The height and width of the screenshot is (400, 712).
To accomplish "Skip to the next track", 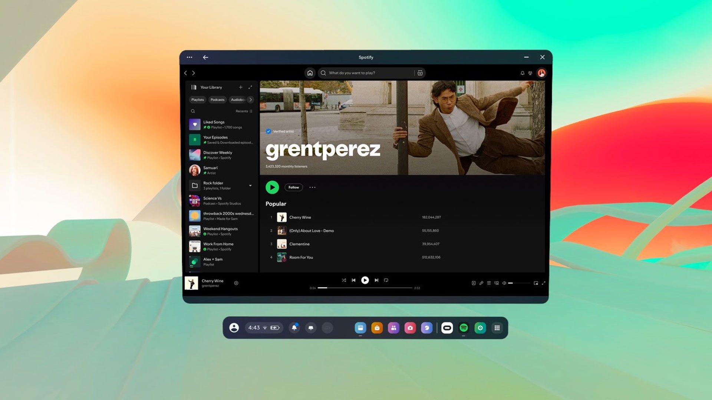I will [376, 280].
